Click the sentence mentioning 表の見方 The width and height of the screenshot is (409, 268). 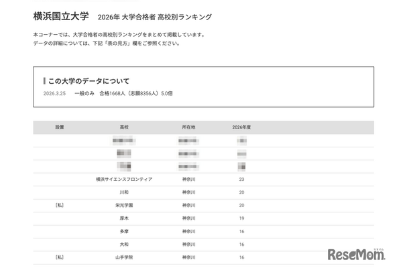(107, 44)
